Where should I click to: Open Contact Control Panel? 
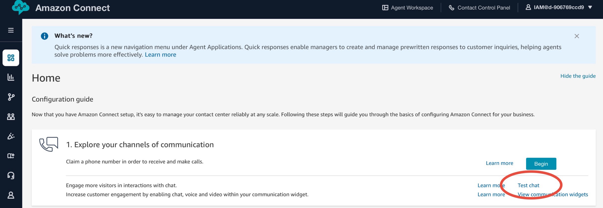tap(479, 8)
